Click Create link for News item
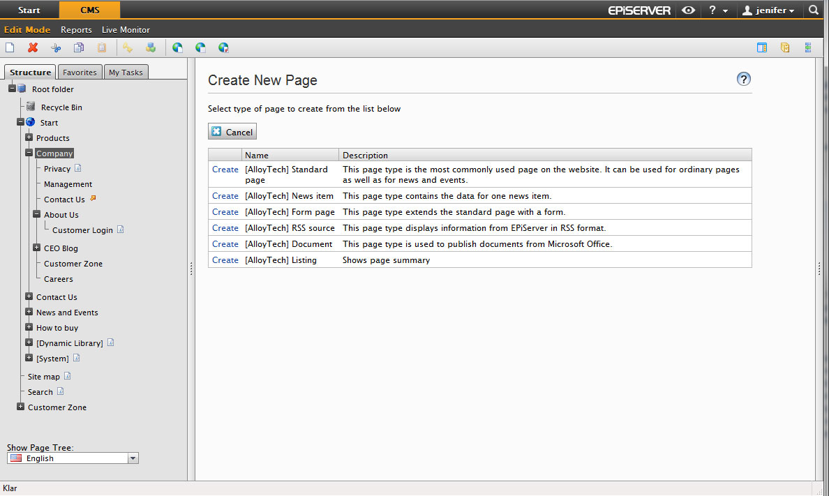This screenshot has width=829, height=496. (225, 196)
